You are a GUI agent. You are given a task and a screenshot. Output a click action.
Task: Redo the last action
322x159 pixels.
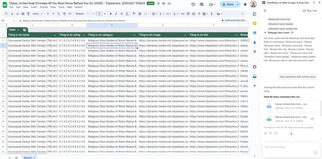[x=18, y=14]
